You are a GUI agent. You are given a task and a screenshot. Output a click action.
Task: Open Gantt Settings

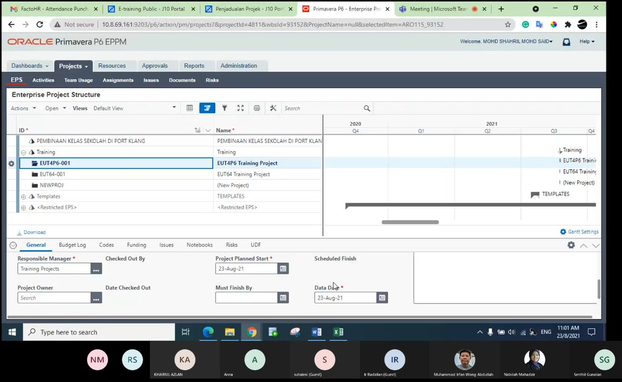(579, 232)
